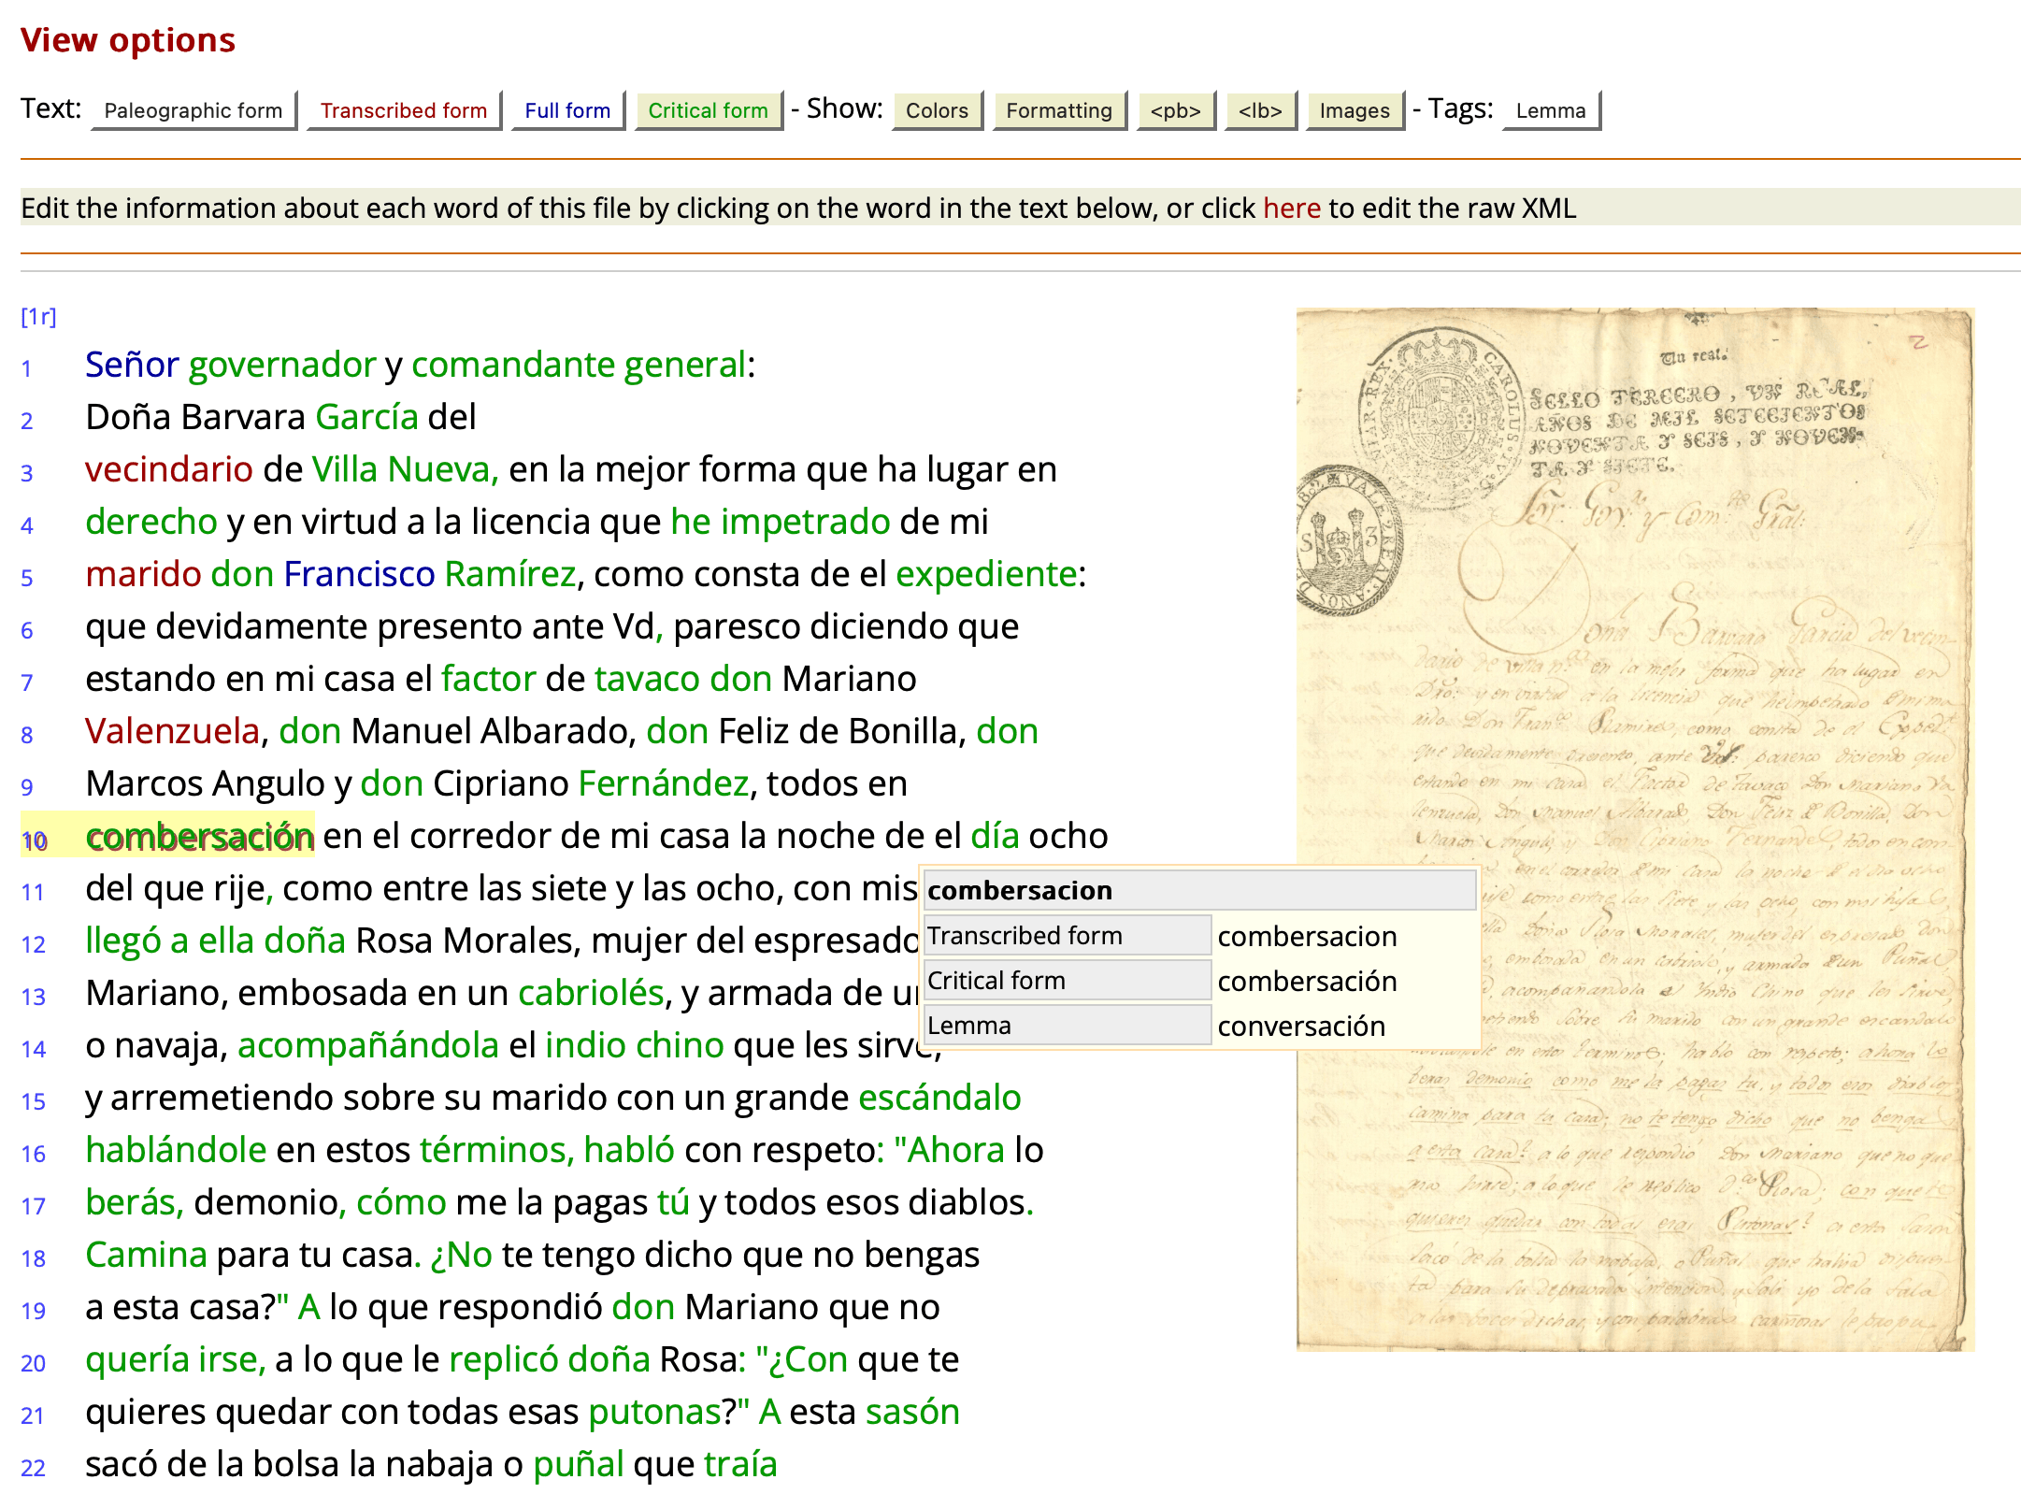Click the word 'governador' in line 1
The width and height of the screenshot is (2021, 1494).
281,365
